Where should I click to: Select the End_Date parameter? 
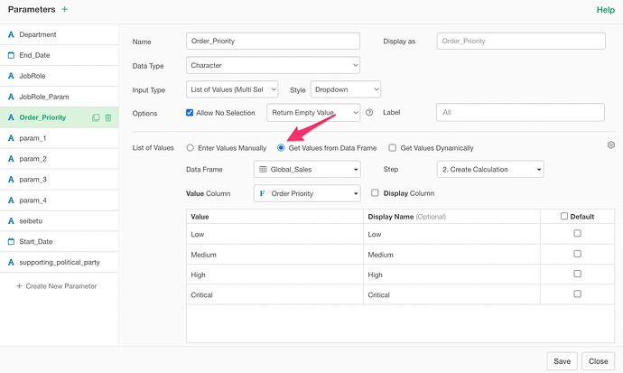[60, 55]
